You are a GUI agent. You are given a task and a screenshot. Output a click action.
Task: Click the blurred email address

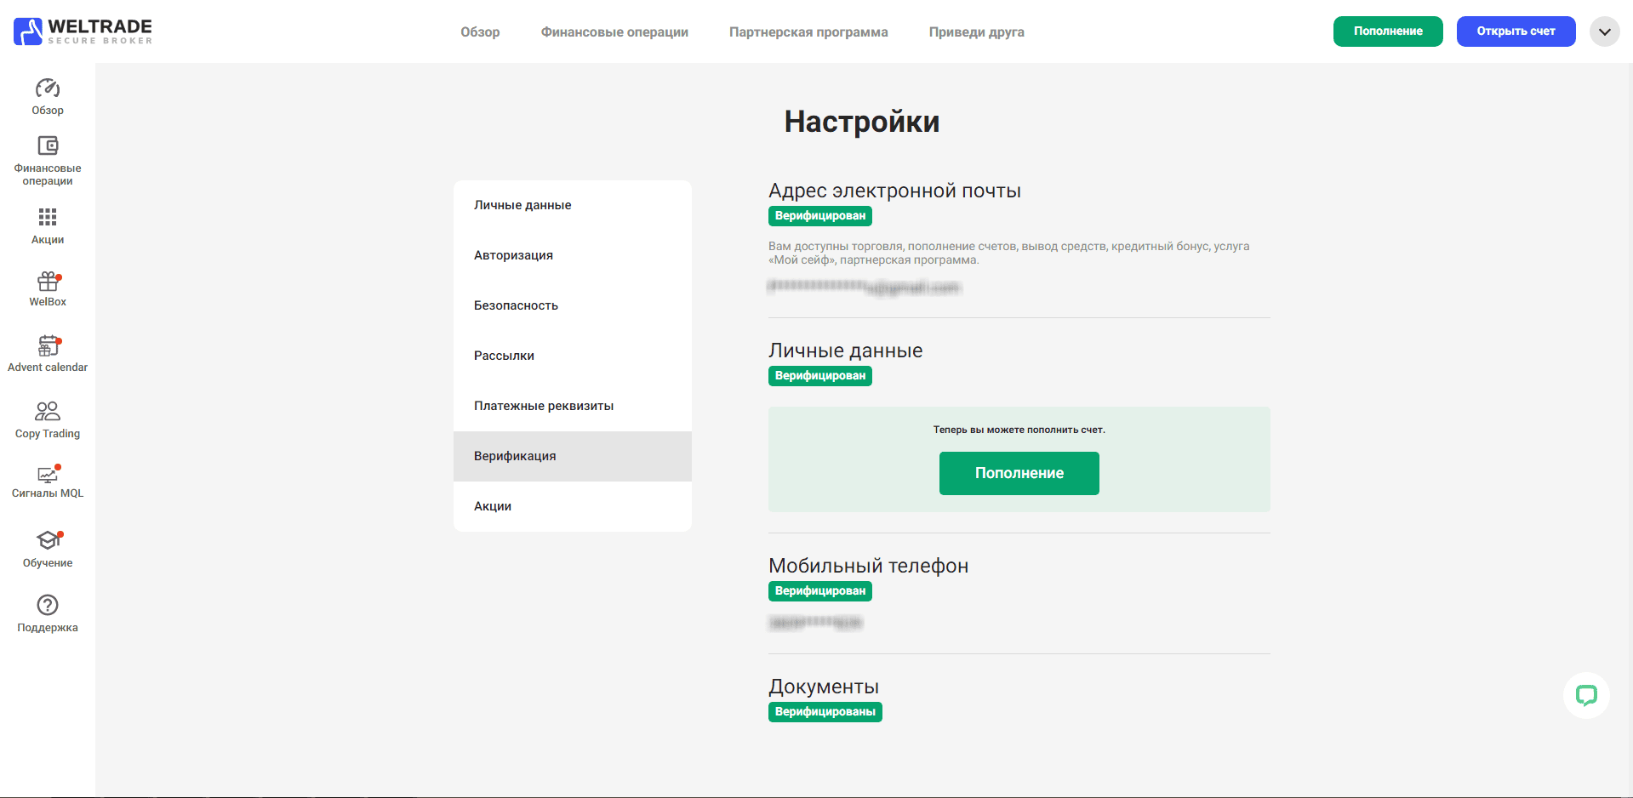click(x=864, y=288)
